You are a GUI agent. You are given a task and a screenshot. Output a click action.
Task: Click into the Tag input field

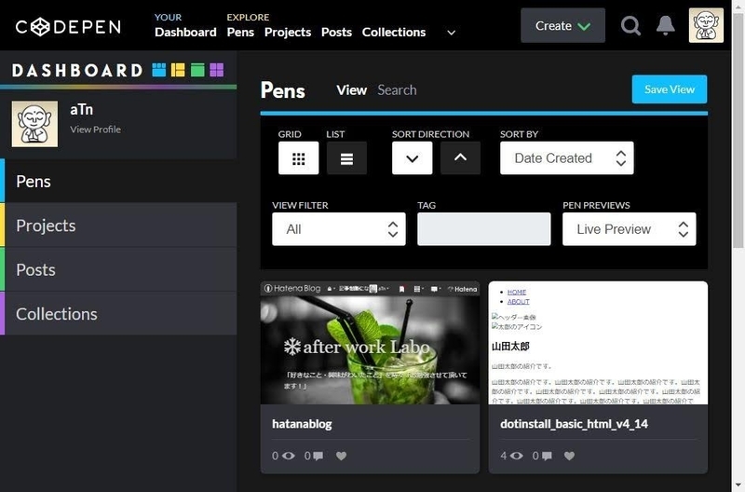coord(483,229)
